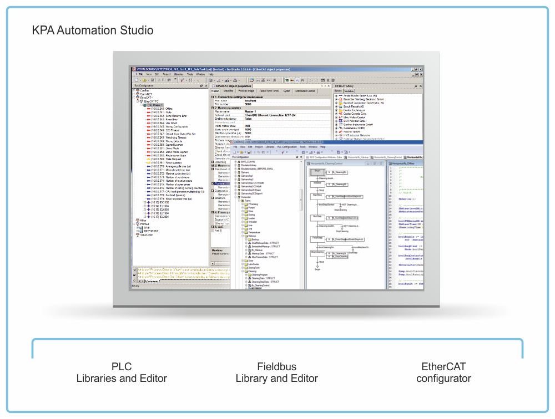Click New file icon in EtherCAT configurator toolbar
The width and height of the screenshot is (555, 419).
pyautogui.click(x=137, y=80)
